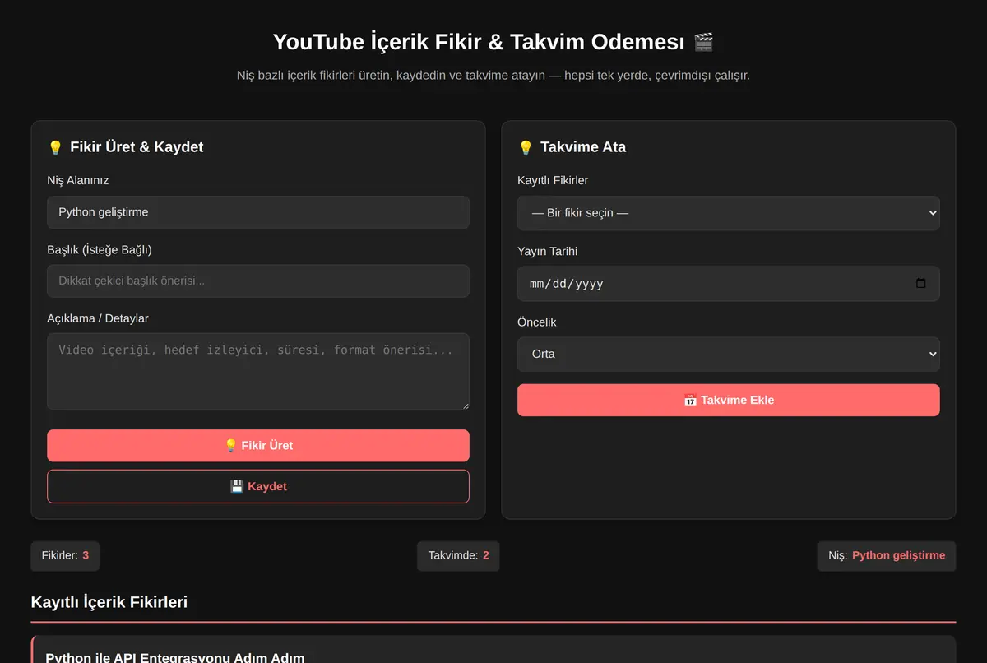Click the Niş: Python geliştirme badge
The image size is (987, 663).
(x=887, y=555)
